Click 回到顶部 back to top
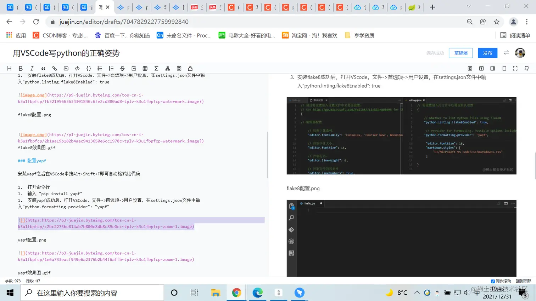Viewport: 536px width, 301px height. pos(524,281)
